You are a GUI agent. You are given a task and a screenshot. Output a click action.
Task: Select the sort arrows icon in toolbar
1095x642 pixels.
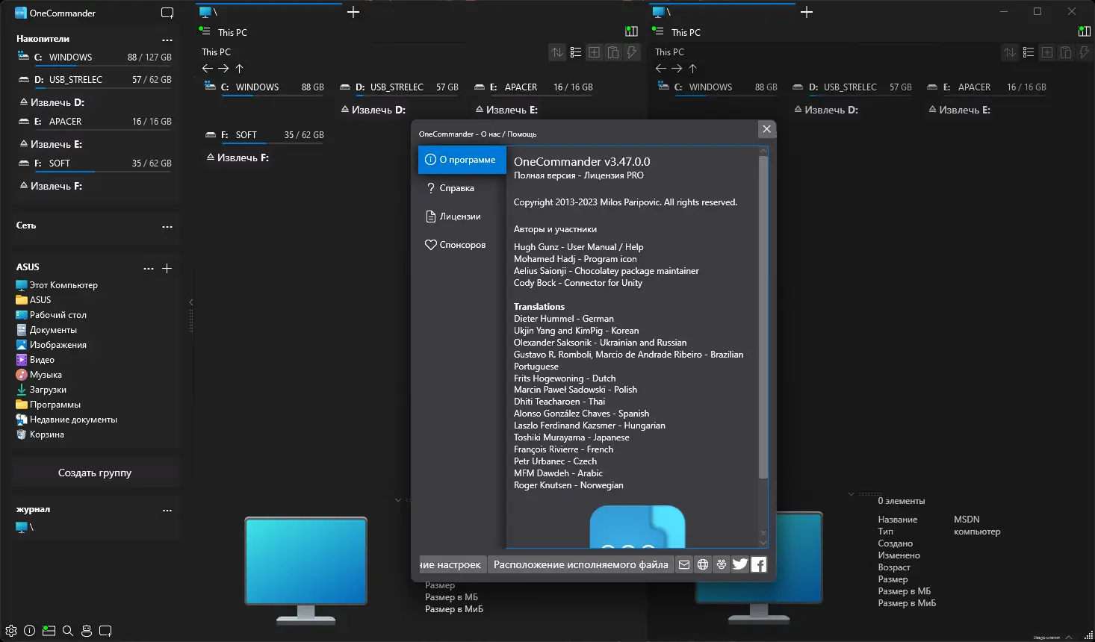pyautogui.click(x=556, y=52)
